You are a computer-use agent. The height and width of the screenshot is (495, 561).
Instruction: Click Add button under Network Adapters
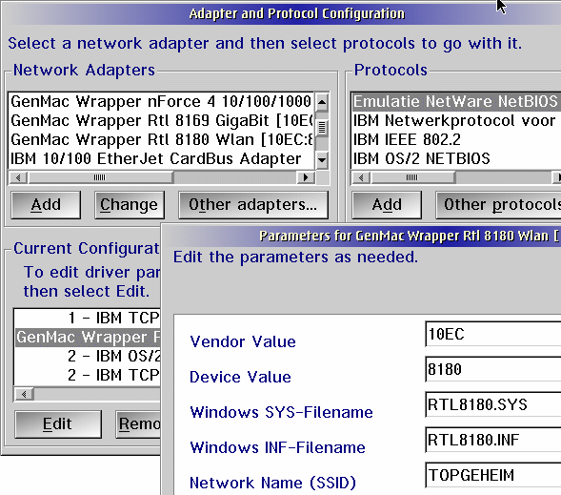click(x=46, y=205)
